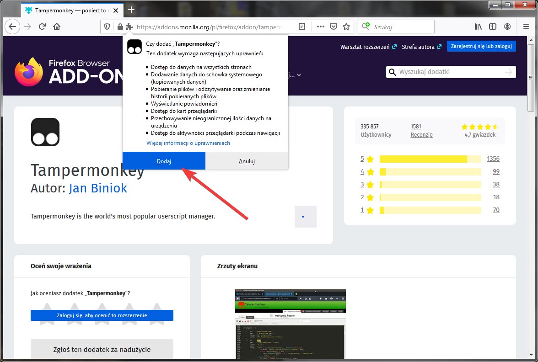Go back to the previous page
The height and width of the screenshot is (362, 538).
point(12,27)
